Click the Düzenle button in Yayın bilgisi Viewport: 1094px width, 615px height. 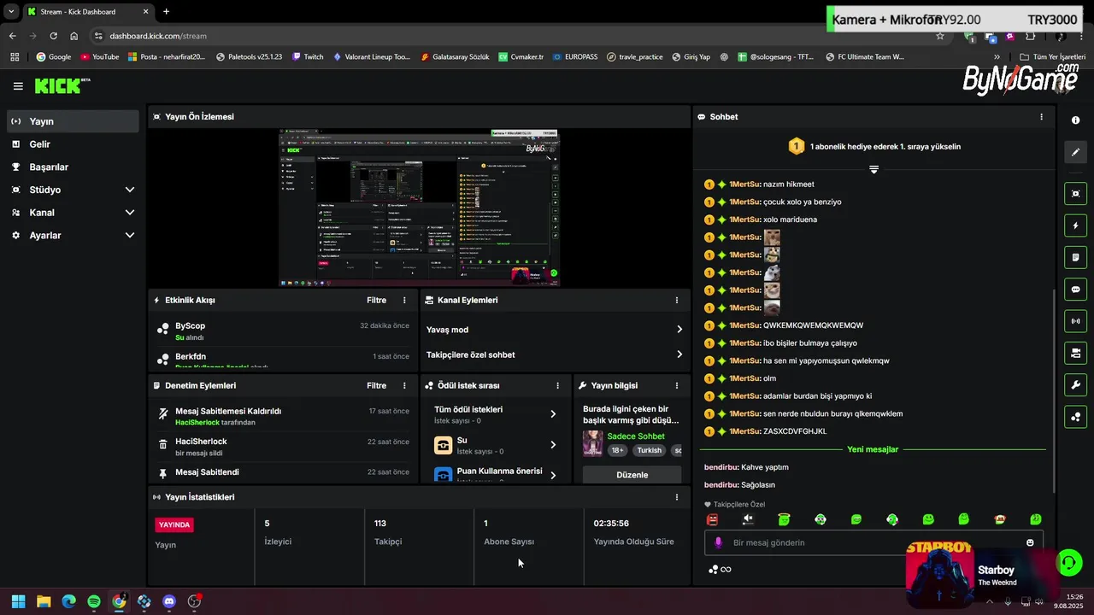pos(632,475)
